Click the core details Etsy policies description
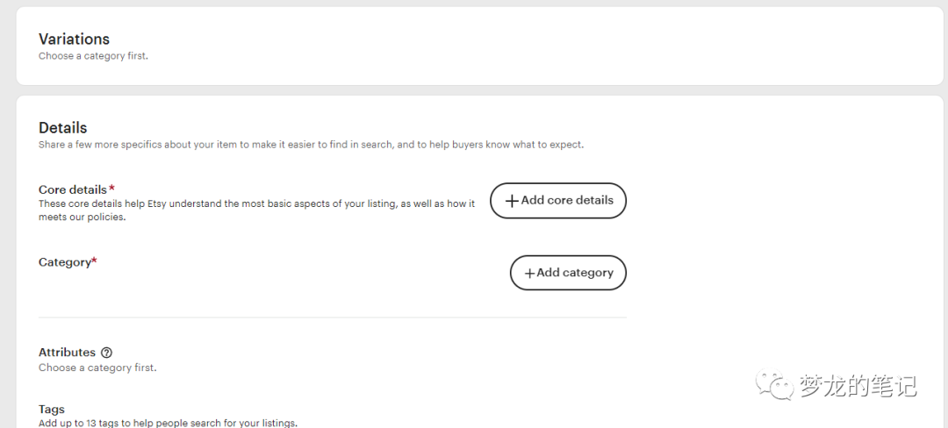 click(256, 210)
